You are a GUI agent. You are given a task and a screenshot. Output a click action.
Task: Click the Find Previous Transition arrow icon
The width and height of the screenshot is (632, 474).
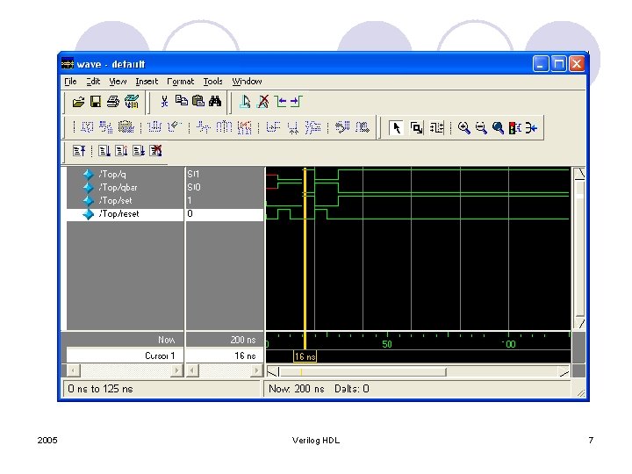pos(281,102)
